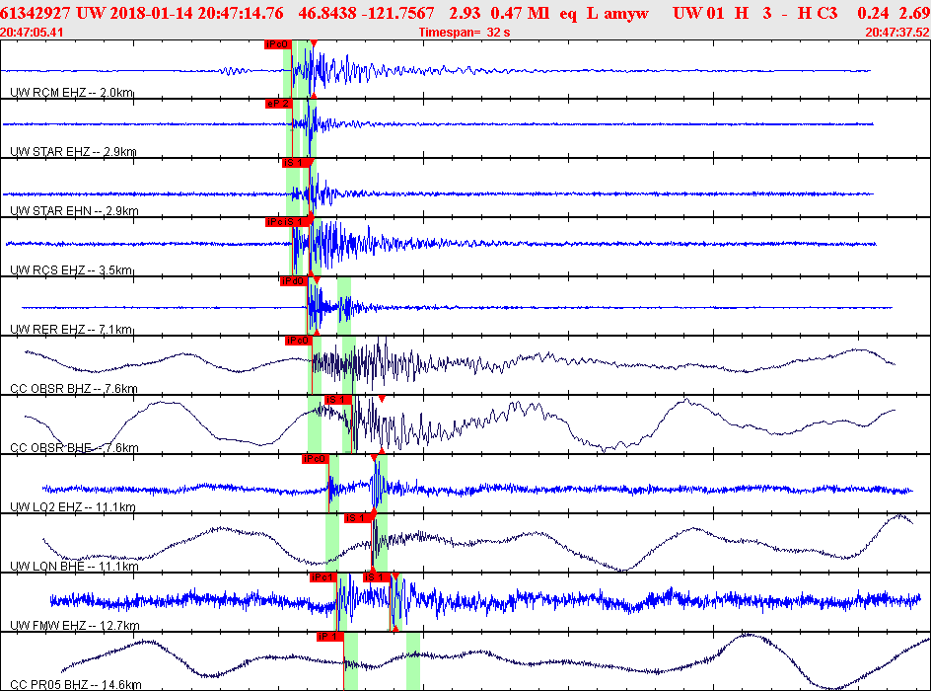This screenshot has height=691, width=931.
Task: Click the end time 20:47:37.52
Action: pyautogui.click(x=897, y=33)
